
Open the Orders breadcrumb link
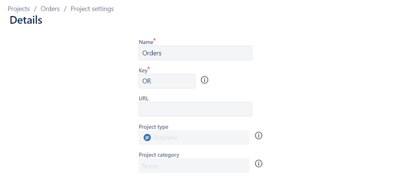pyautogui.click(x=50, y=9)
